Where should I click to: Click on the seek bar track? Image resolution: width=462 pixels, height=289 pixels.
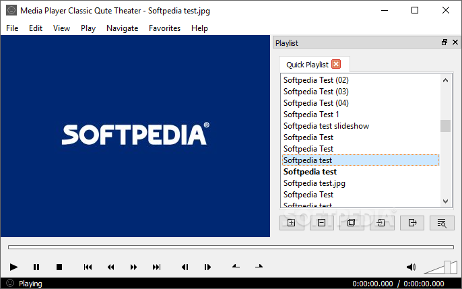pyautogui.click(x=231, y=247)
